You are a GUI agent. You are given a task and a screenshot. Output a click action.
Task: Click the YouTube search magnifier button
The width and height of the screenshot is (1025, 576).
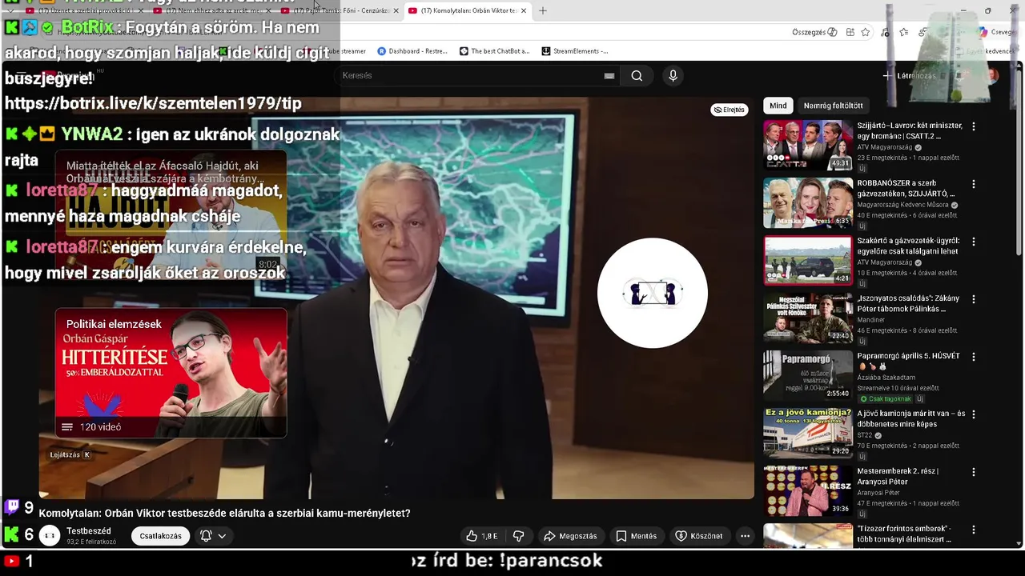point(637,75)
